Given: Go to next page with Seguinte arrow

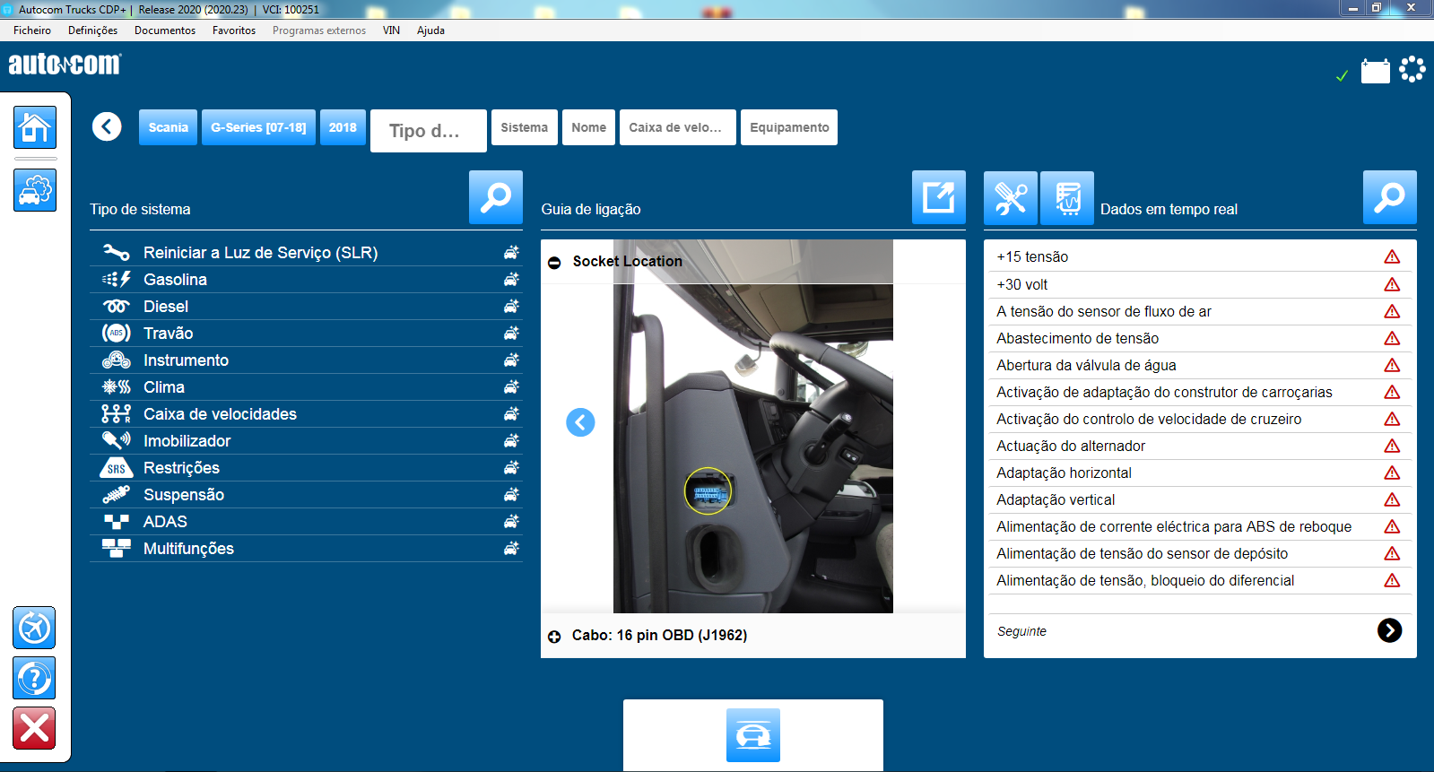Looking at the screenshot, I should tap(1389, 630).
